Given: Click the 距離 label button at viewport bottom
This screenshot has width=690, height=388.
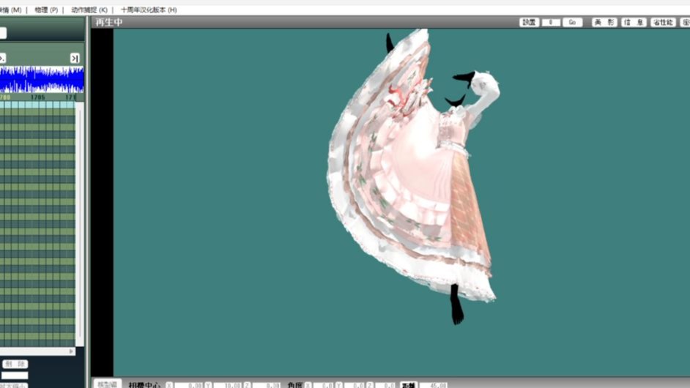Looking at the screenshot, I should pos(409,385).
